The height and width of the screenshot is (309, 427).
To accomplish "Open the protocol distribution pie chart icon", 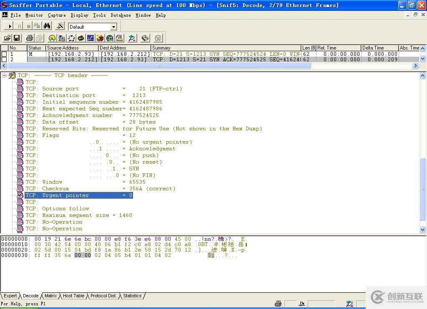I will click(x=100, y=38).
